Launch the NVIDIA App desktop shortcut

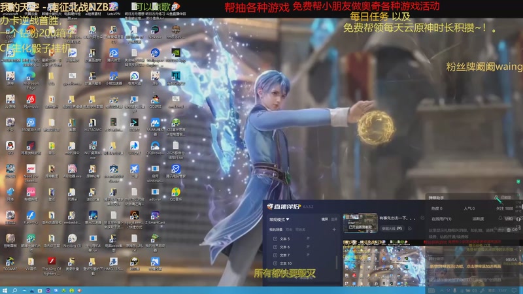[175, 56]
